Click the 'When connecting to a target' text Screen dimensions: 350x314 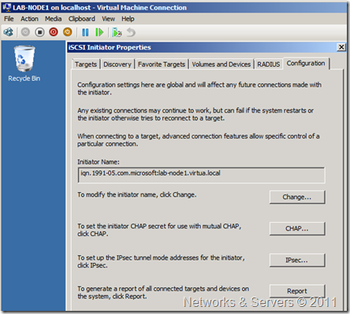coord(199,140)
